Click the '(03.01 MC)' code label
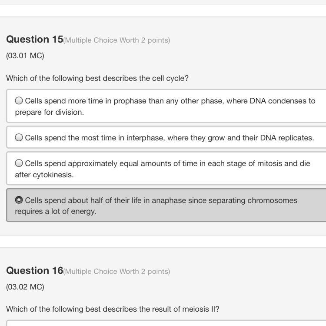This screenshot has height=326, width=326. [25, 56]
